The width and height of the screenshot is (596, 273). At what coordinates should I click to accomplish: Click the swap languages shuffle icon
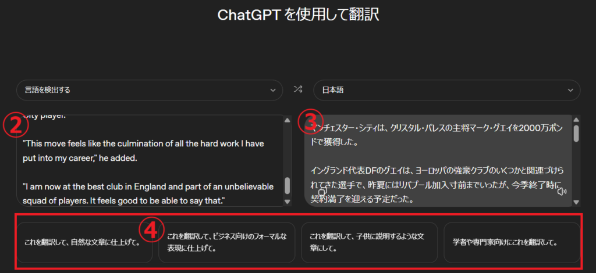[x=298, y=89]
